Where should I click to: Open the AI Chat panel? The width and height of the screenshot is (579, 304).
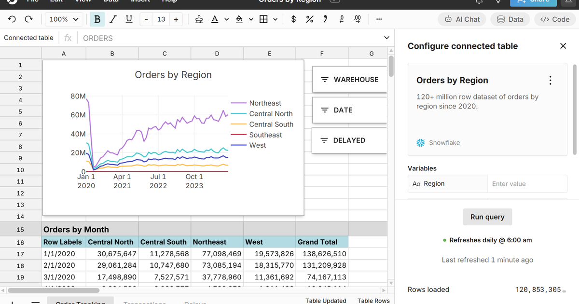pyautogui.click(x=462, y=19)
